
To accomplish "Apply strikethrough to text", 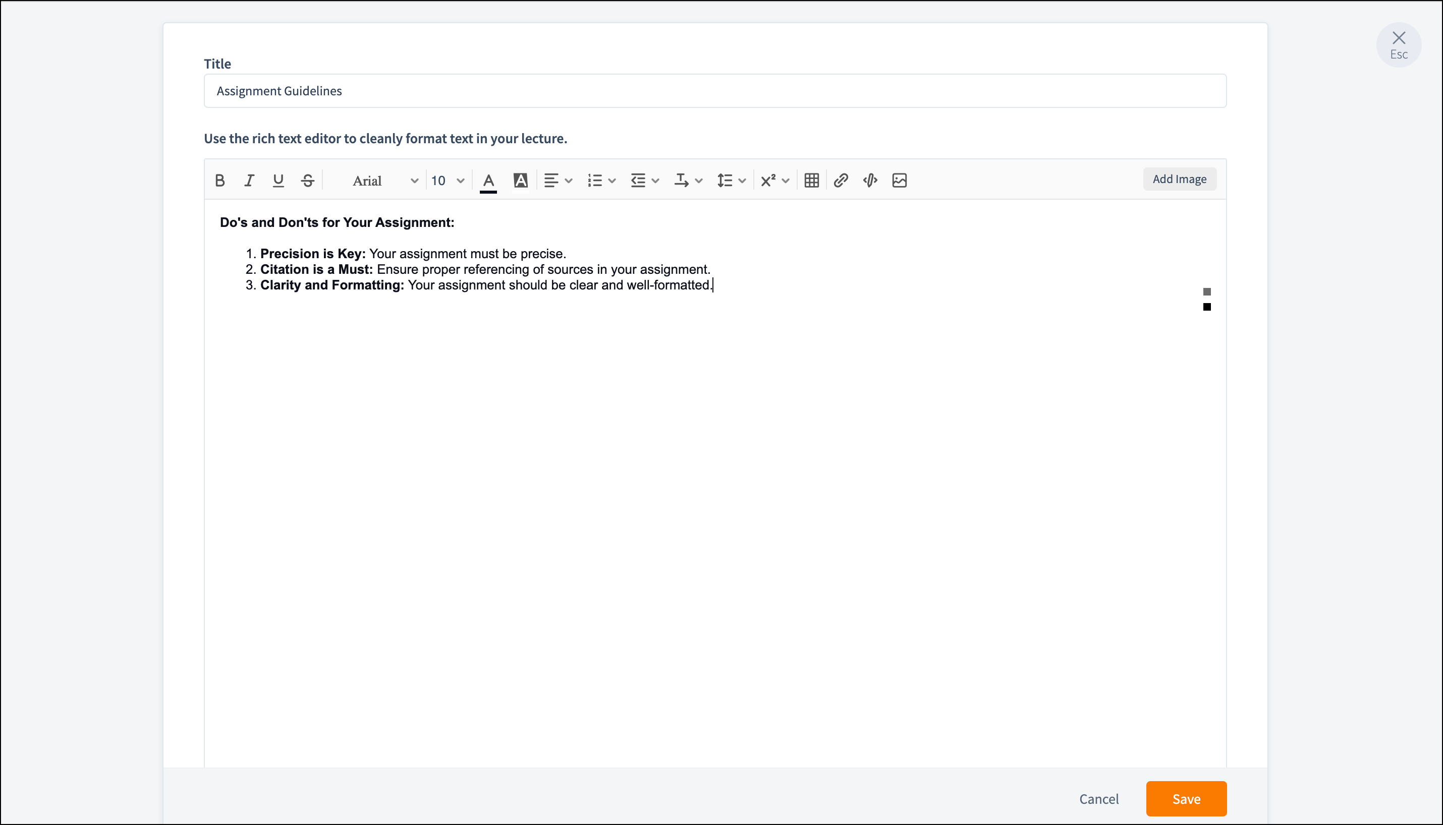I will (x=308, y=180).
